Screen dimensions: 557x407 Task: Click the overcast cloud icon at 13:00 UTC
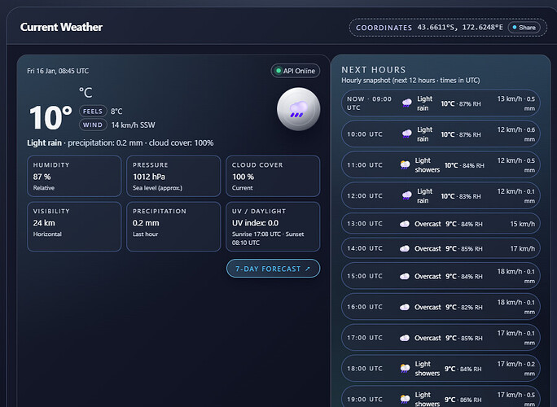tap(405, 224)
